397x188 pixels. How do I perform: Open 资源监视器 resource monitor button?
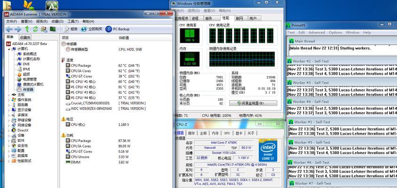coord(253,103)
